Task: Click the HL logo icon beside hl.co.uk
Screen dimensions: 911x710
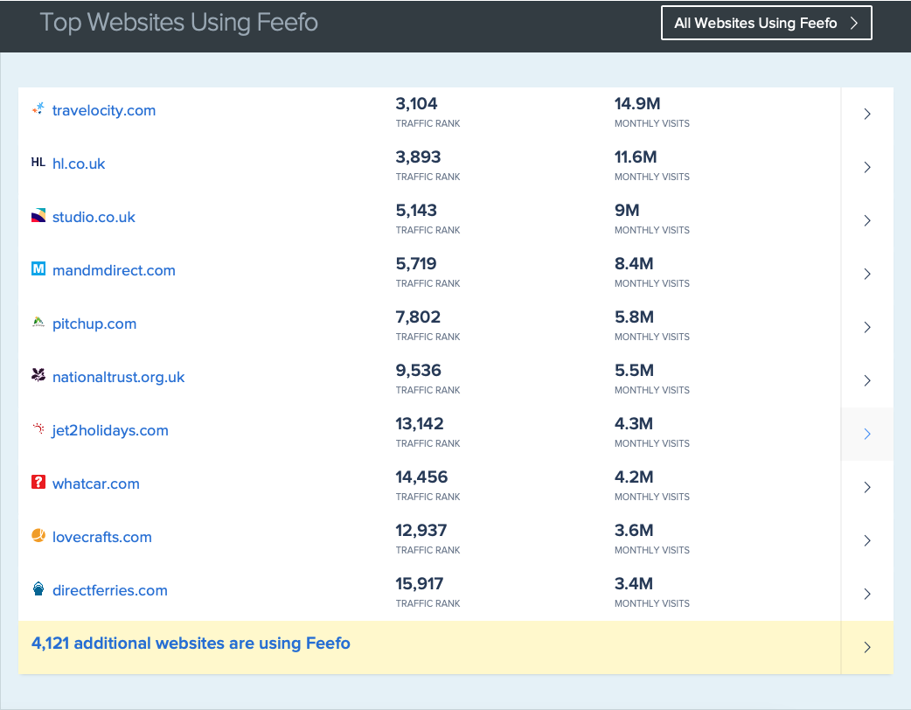Action: click(x=38, y=162)
